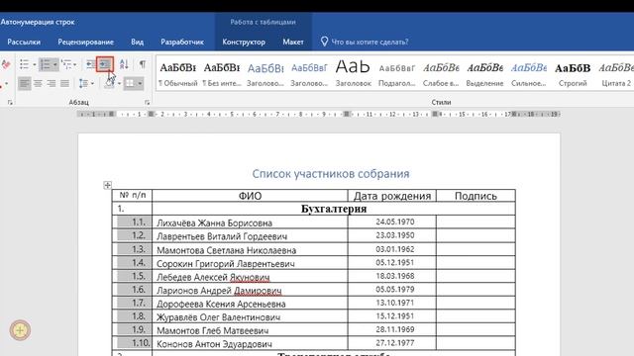The image size is (634, 356).
Task: Click the Sort A-Z icon
Action: pyautogui.click(x=124, y=64)
